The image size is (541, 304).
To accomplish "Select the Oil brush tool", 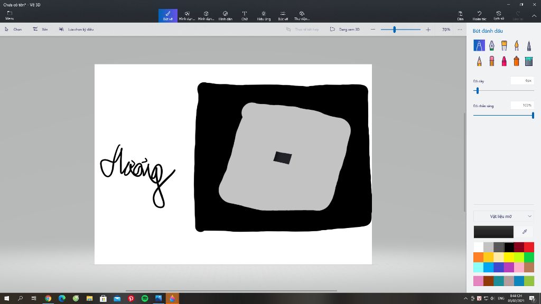I will 504,45.
